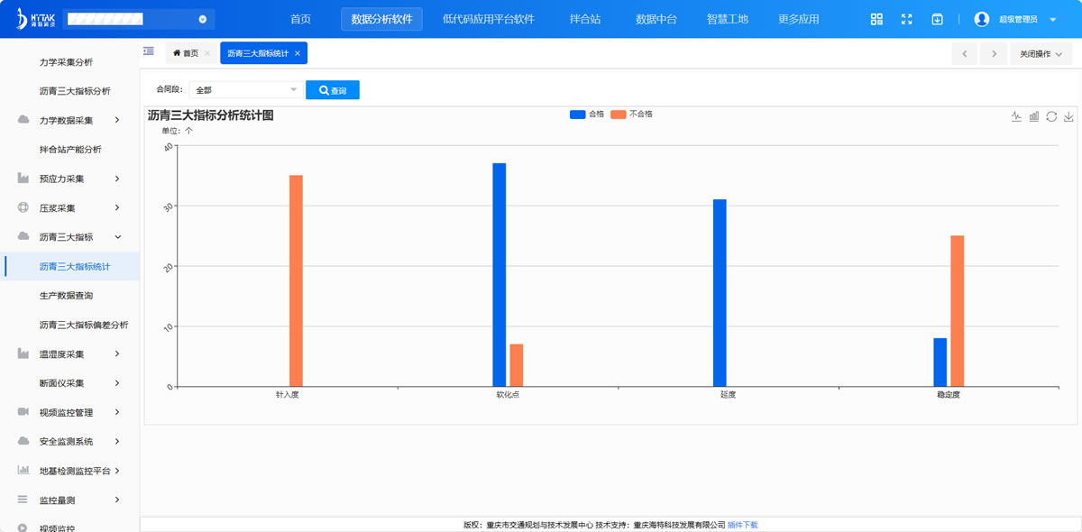Click the download box icon in header
1082x532 pixels.
coord(938,19)
